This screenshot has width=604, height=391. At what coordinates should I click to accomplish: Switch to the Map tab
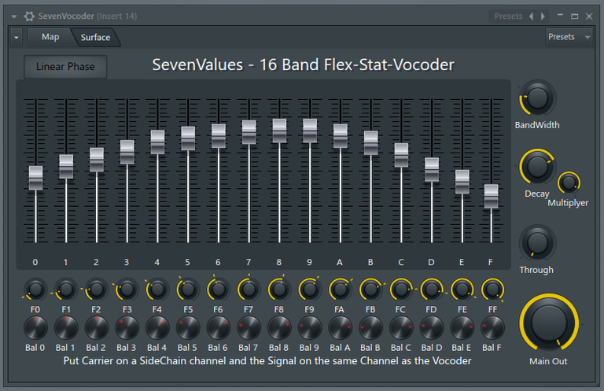(50, 37)
